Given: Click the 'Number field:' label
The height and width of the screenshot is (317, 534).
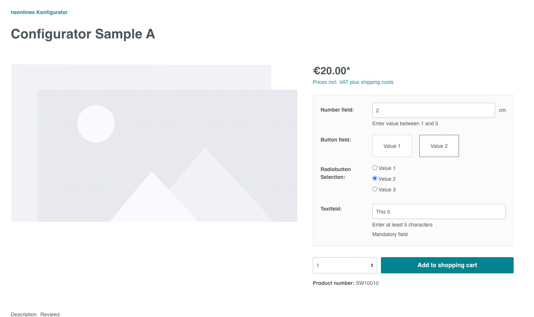Looking at the screenshot, I should click(x=337, y=110).
